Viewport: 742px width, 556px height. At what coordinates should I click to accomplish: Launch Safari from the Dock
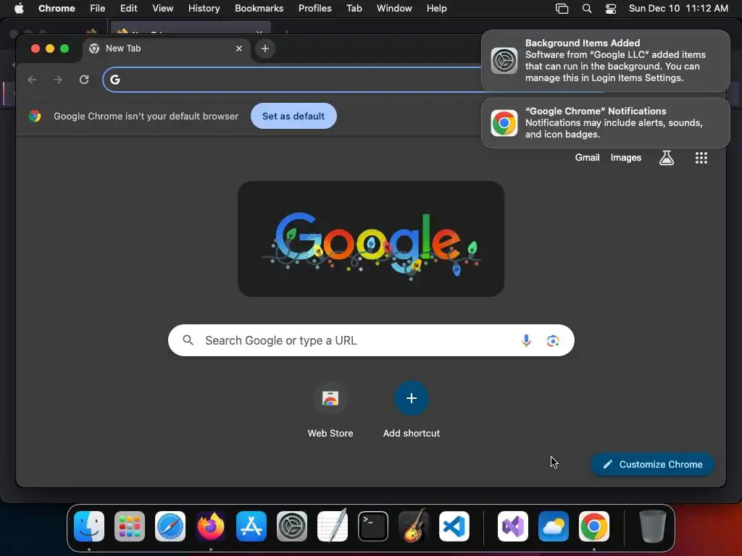click(170, 526)
